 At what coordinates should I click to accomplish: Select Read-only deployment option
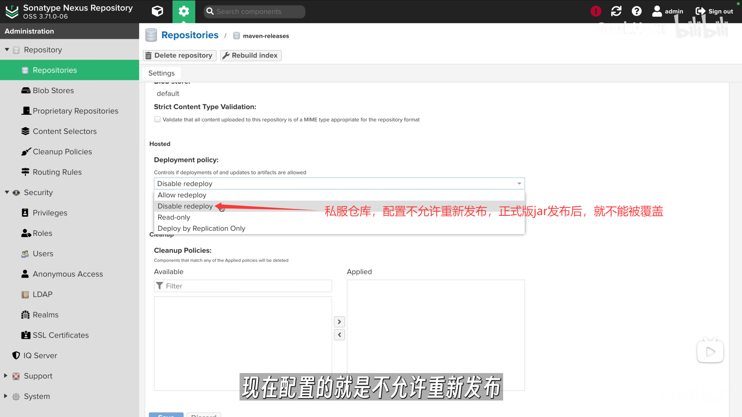[339, 217]
